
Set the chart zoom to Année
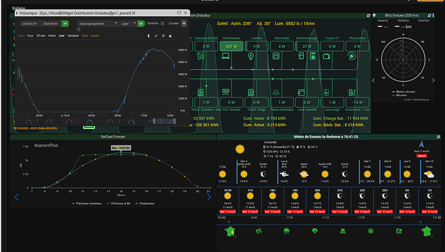click(95, 36)
